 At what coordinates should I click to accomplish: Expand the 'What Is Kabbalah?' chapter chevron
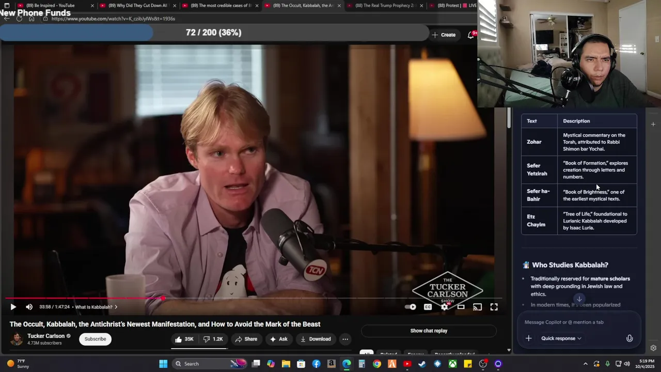116,307
